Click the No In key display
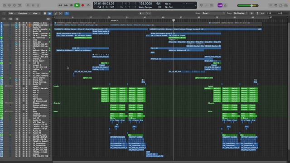Viewport: 290px width, 163px height. [x=168, y=4]
